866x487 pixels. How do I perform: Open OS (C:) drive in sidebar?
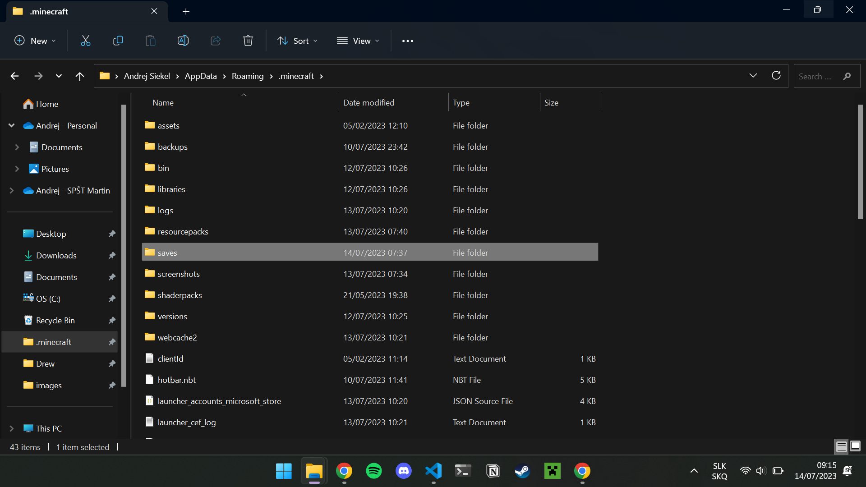(48, 299)
